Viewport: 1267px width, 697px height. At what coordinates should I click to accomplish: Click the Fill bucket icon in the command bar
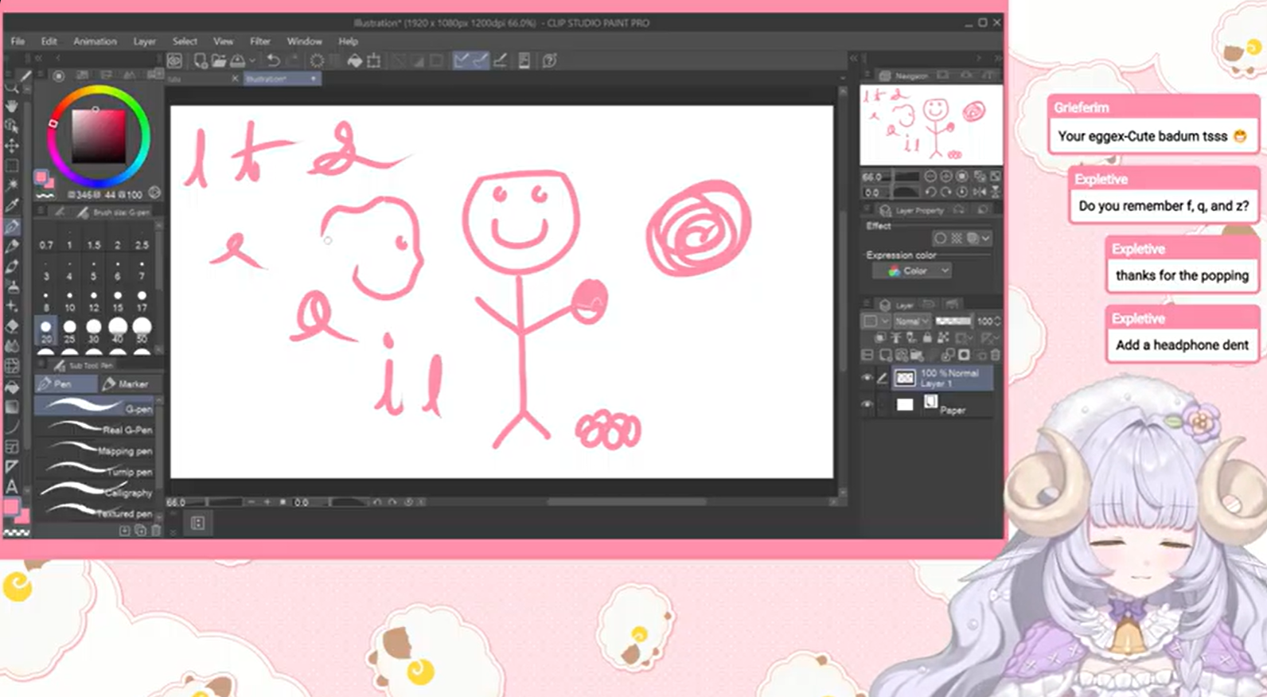(355, 60)
